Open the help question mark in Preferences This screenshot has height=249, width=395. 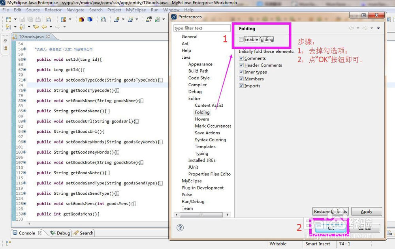[x=180, y=228]
